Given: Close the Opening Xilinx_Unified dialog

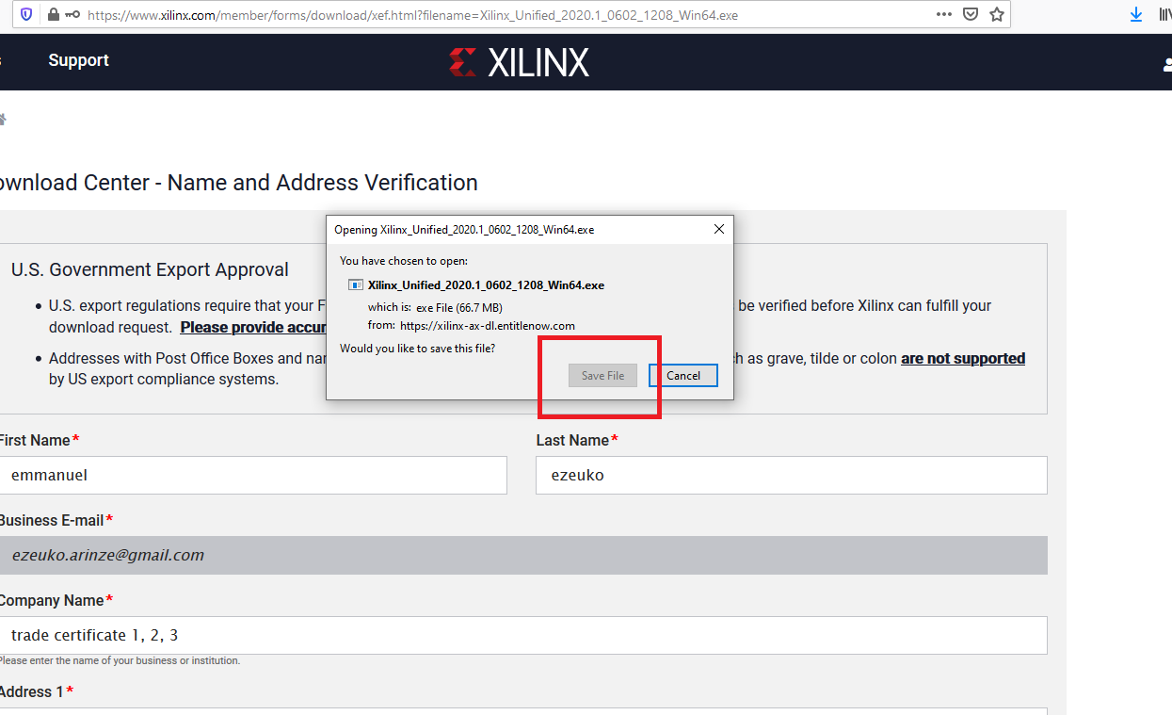Looking at the screenshot, I should (719, 229).
